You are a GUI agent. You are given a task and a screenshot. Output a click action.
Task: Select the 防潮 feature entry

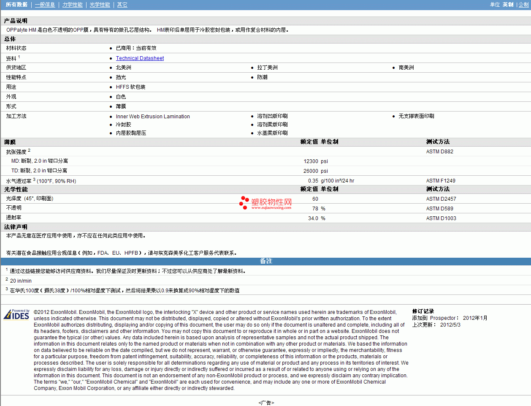tap(263, 77)
